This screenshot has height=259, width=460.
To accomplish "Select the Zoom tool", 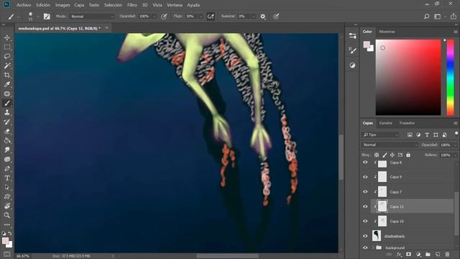I will pos(7,215).
